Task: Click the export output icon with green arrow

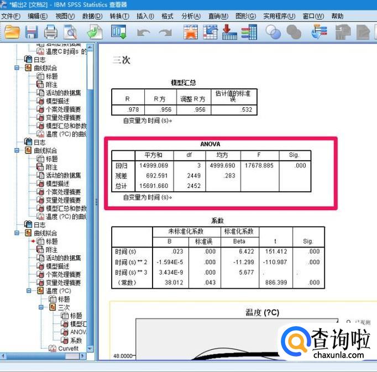Action: (x=95, y=32)
